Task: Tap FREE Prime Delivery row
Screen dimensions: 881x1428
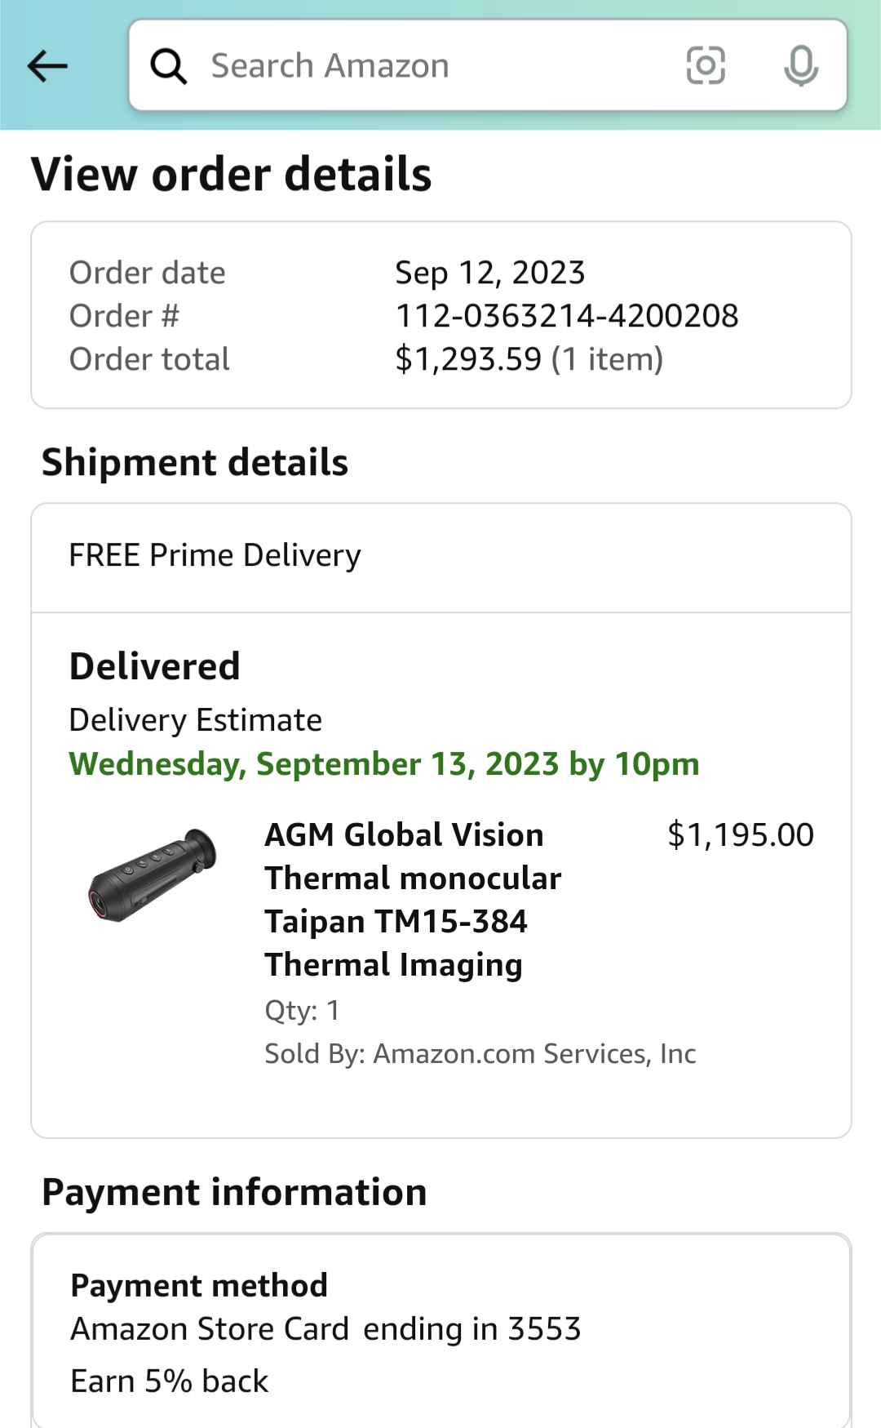Action: (441, 557)
